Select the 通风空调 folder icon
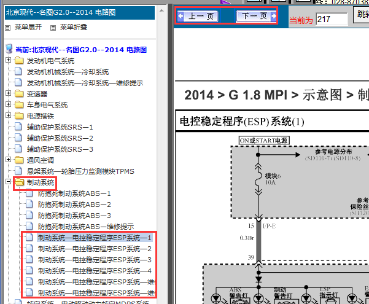The image size is (369, 304). pyautogui.click(x=19, y=160)
